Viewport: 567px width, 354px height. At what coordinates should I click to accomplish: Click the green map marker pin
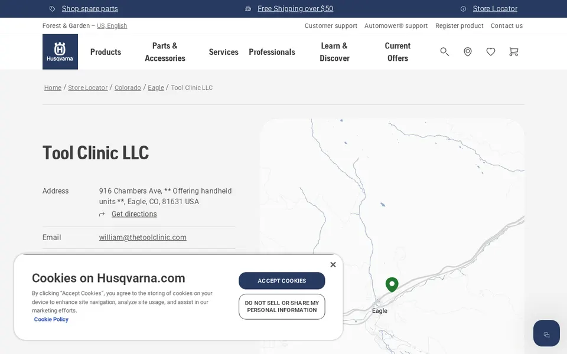(x=392, y=284)
